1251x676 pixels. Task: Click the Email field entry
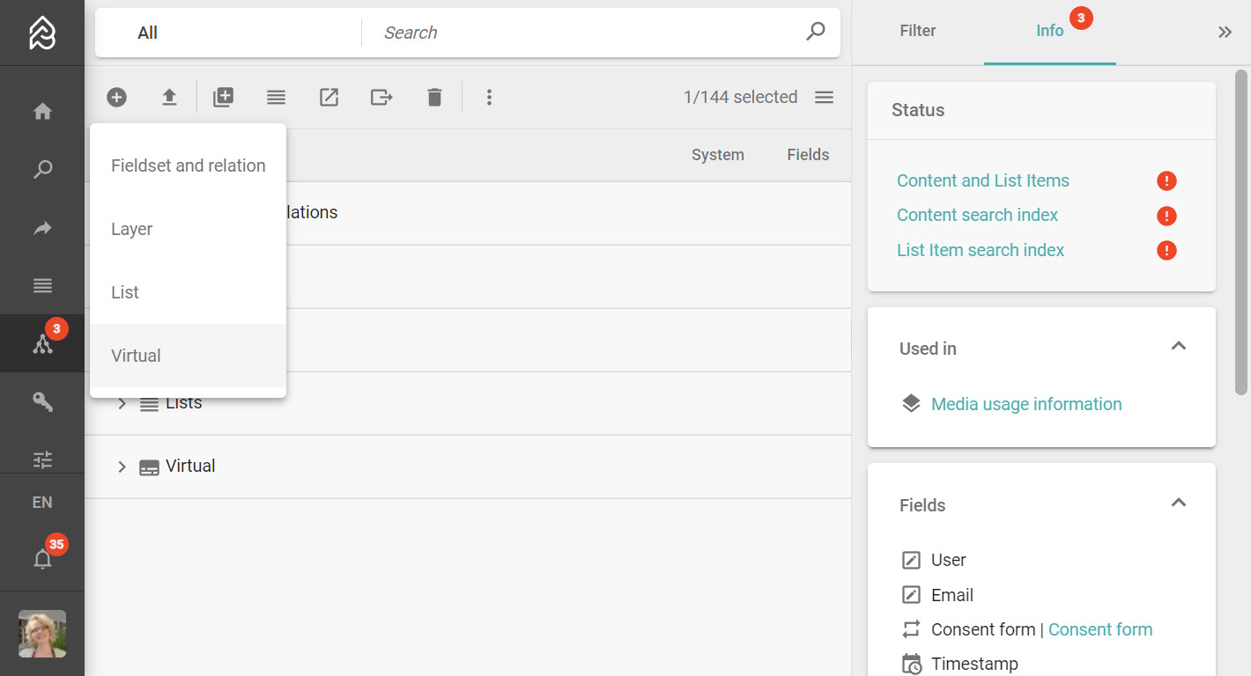pos(951,595)
